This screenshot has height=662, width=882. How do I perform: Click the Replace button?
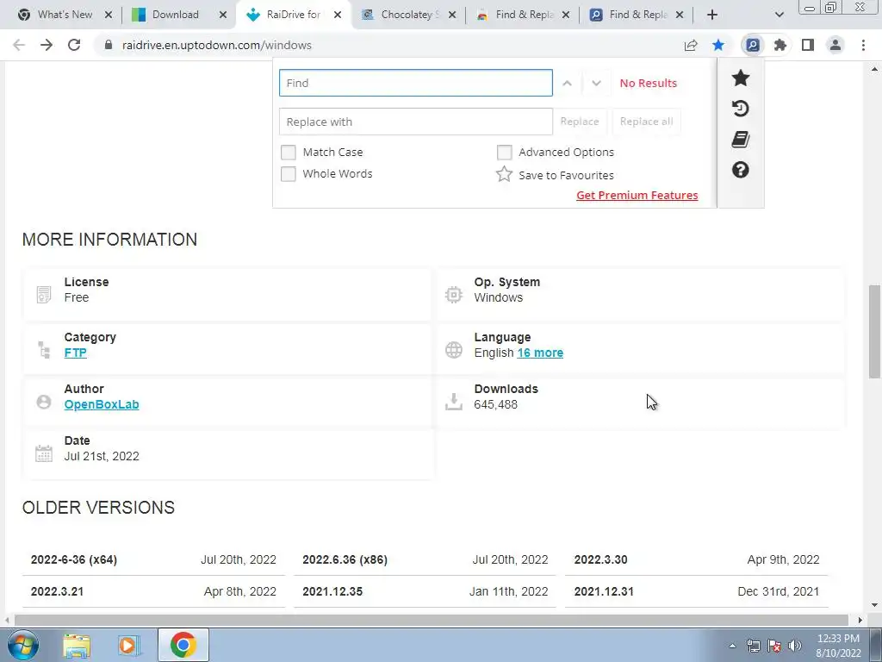tap(580, 122)
